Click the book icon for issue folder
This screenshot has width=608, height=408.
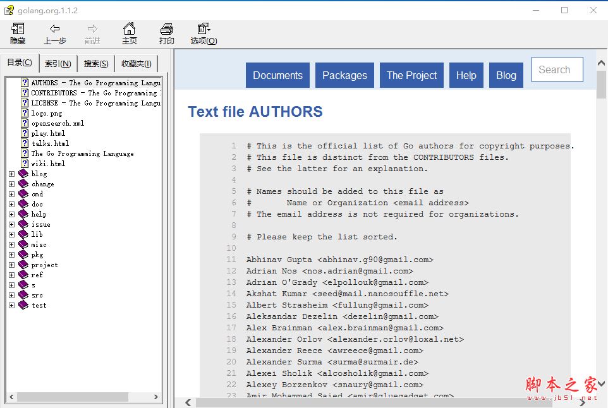point(23,224)
